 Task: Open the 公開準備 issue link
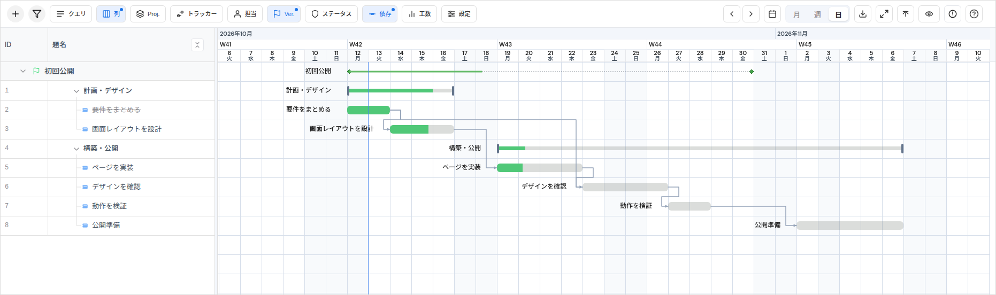[106, 225]
